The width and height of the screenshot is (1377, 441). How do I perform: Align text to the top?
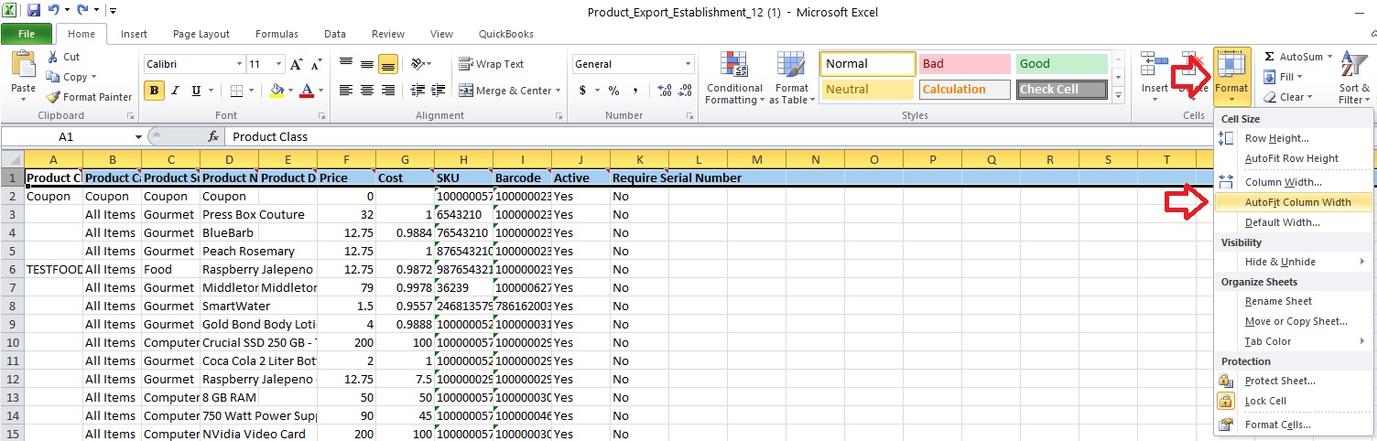pos(346,64)
